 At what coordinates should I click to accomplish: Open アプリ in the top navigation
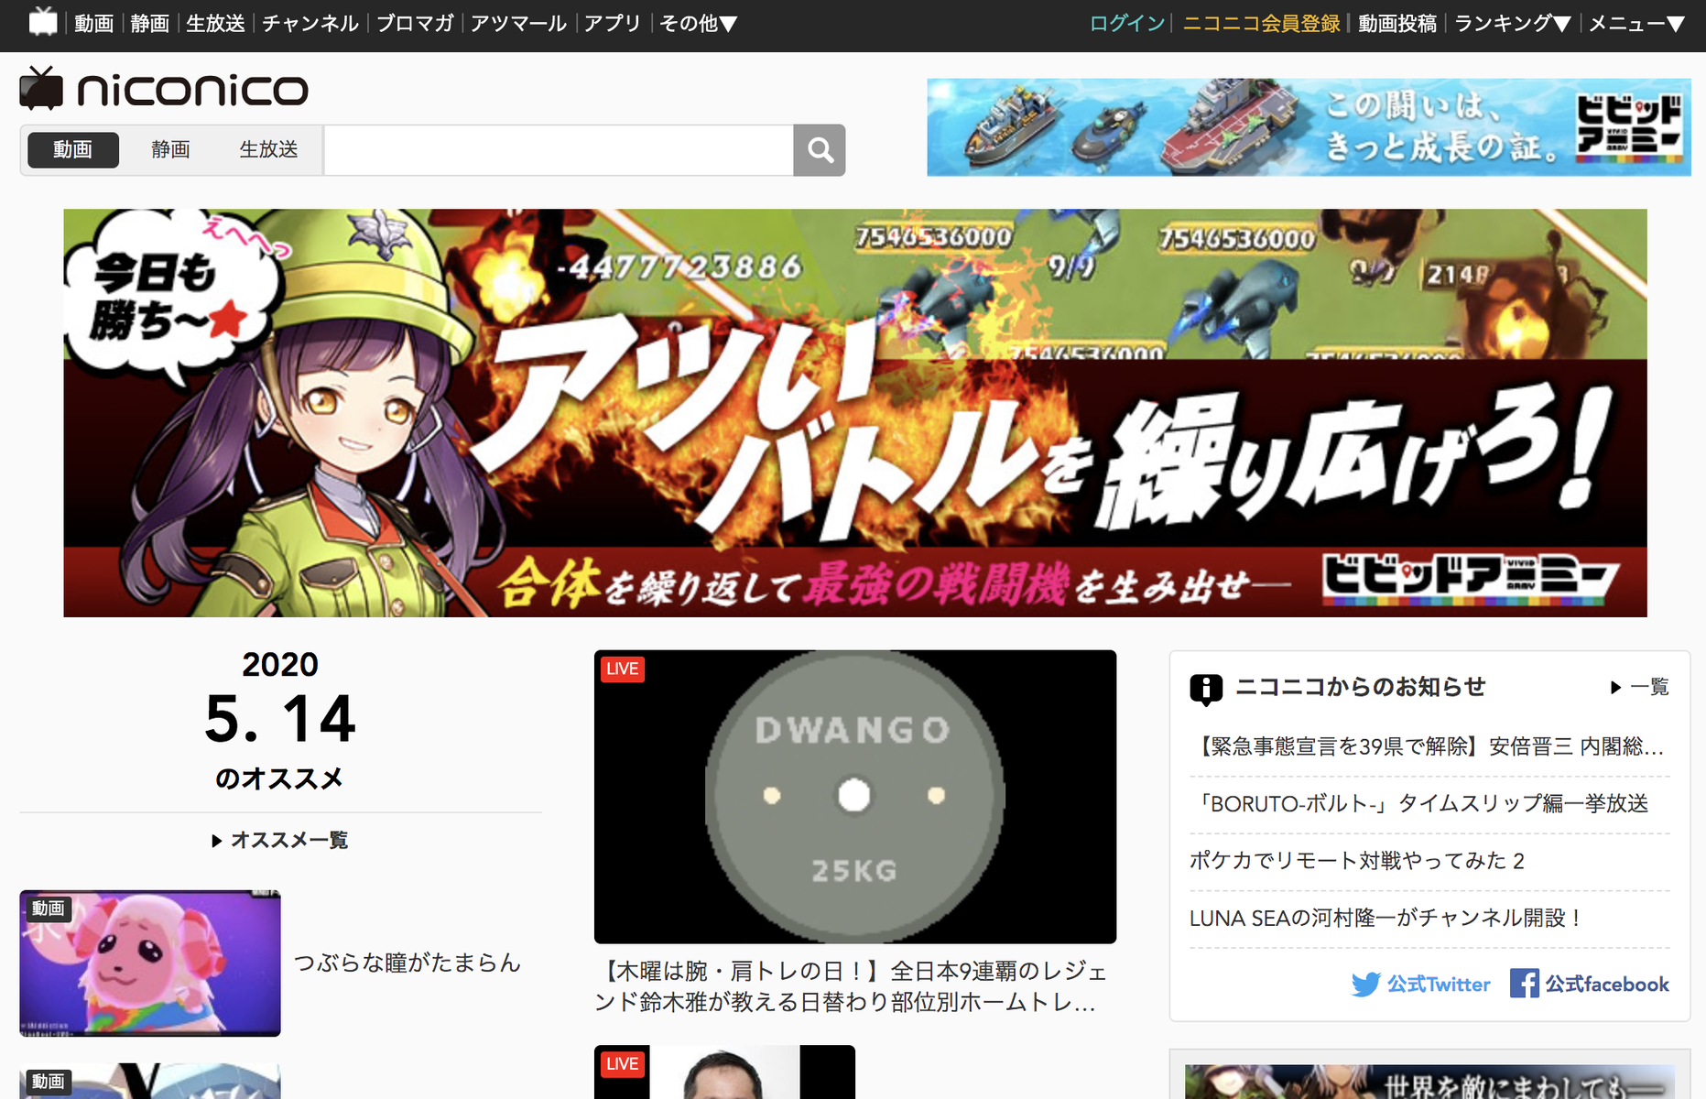(613, 23)
